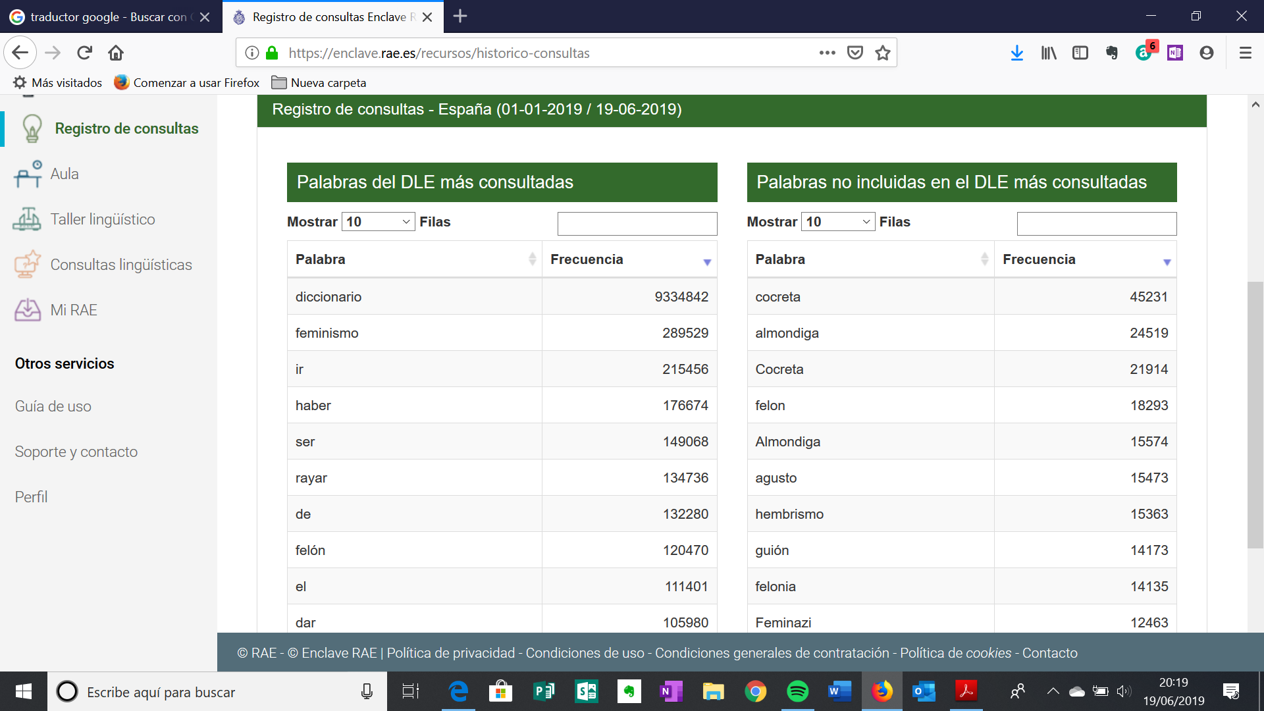Screen dimensions: 1264x711
Task: Click the Guía de uso link
Action: 53,406
